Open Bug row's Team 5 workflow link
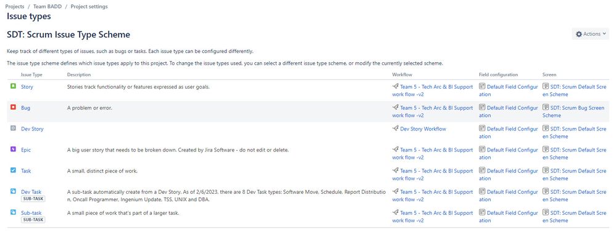Image resolution: width=616 pixels, height=232 pixels. pos(433,111)
